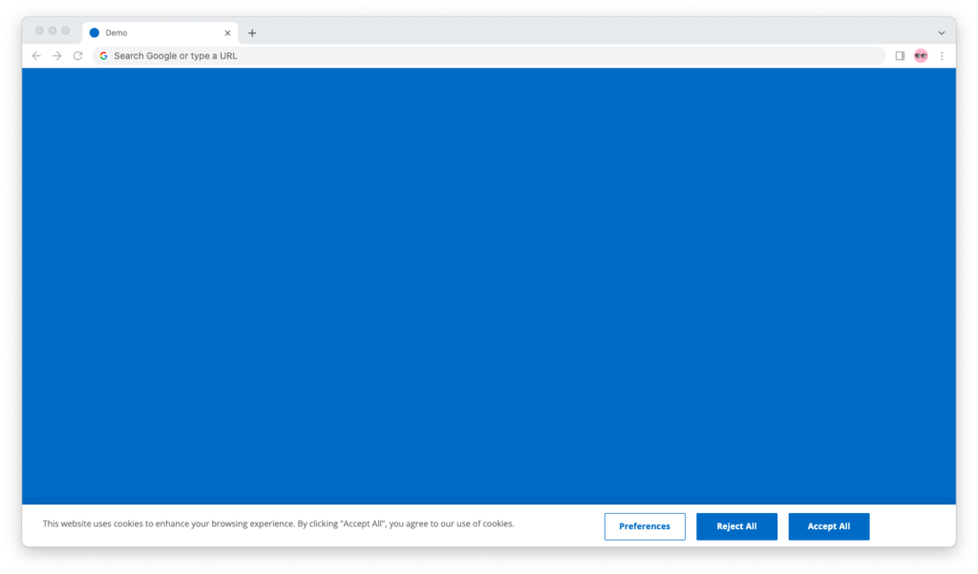Image resolution: width=978 pixels, height=574 pixels.
Task: Open the side panel icon
Action: click(x=900, y=55)
